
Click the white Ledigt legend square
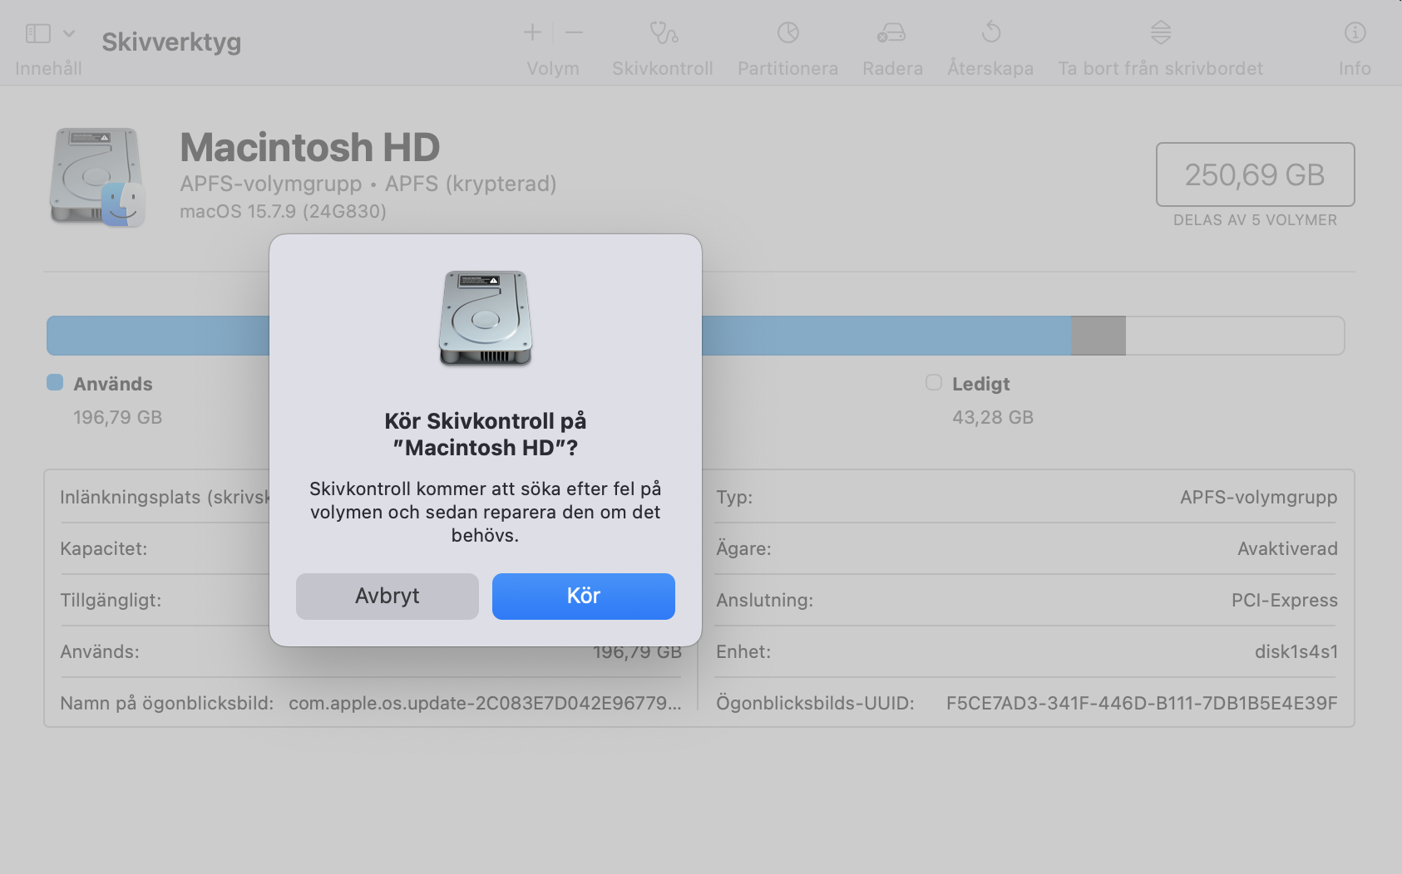click(x=934, y=382)
